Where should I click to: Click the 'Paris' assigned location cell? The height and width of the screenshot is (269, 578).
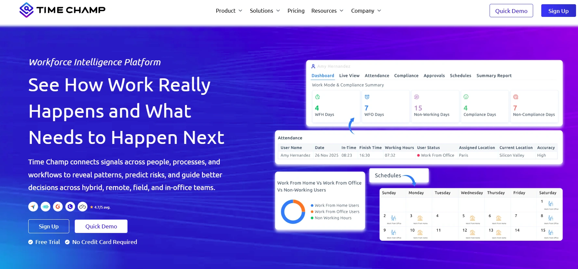pyautogui.click(x=464, y=155)
